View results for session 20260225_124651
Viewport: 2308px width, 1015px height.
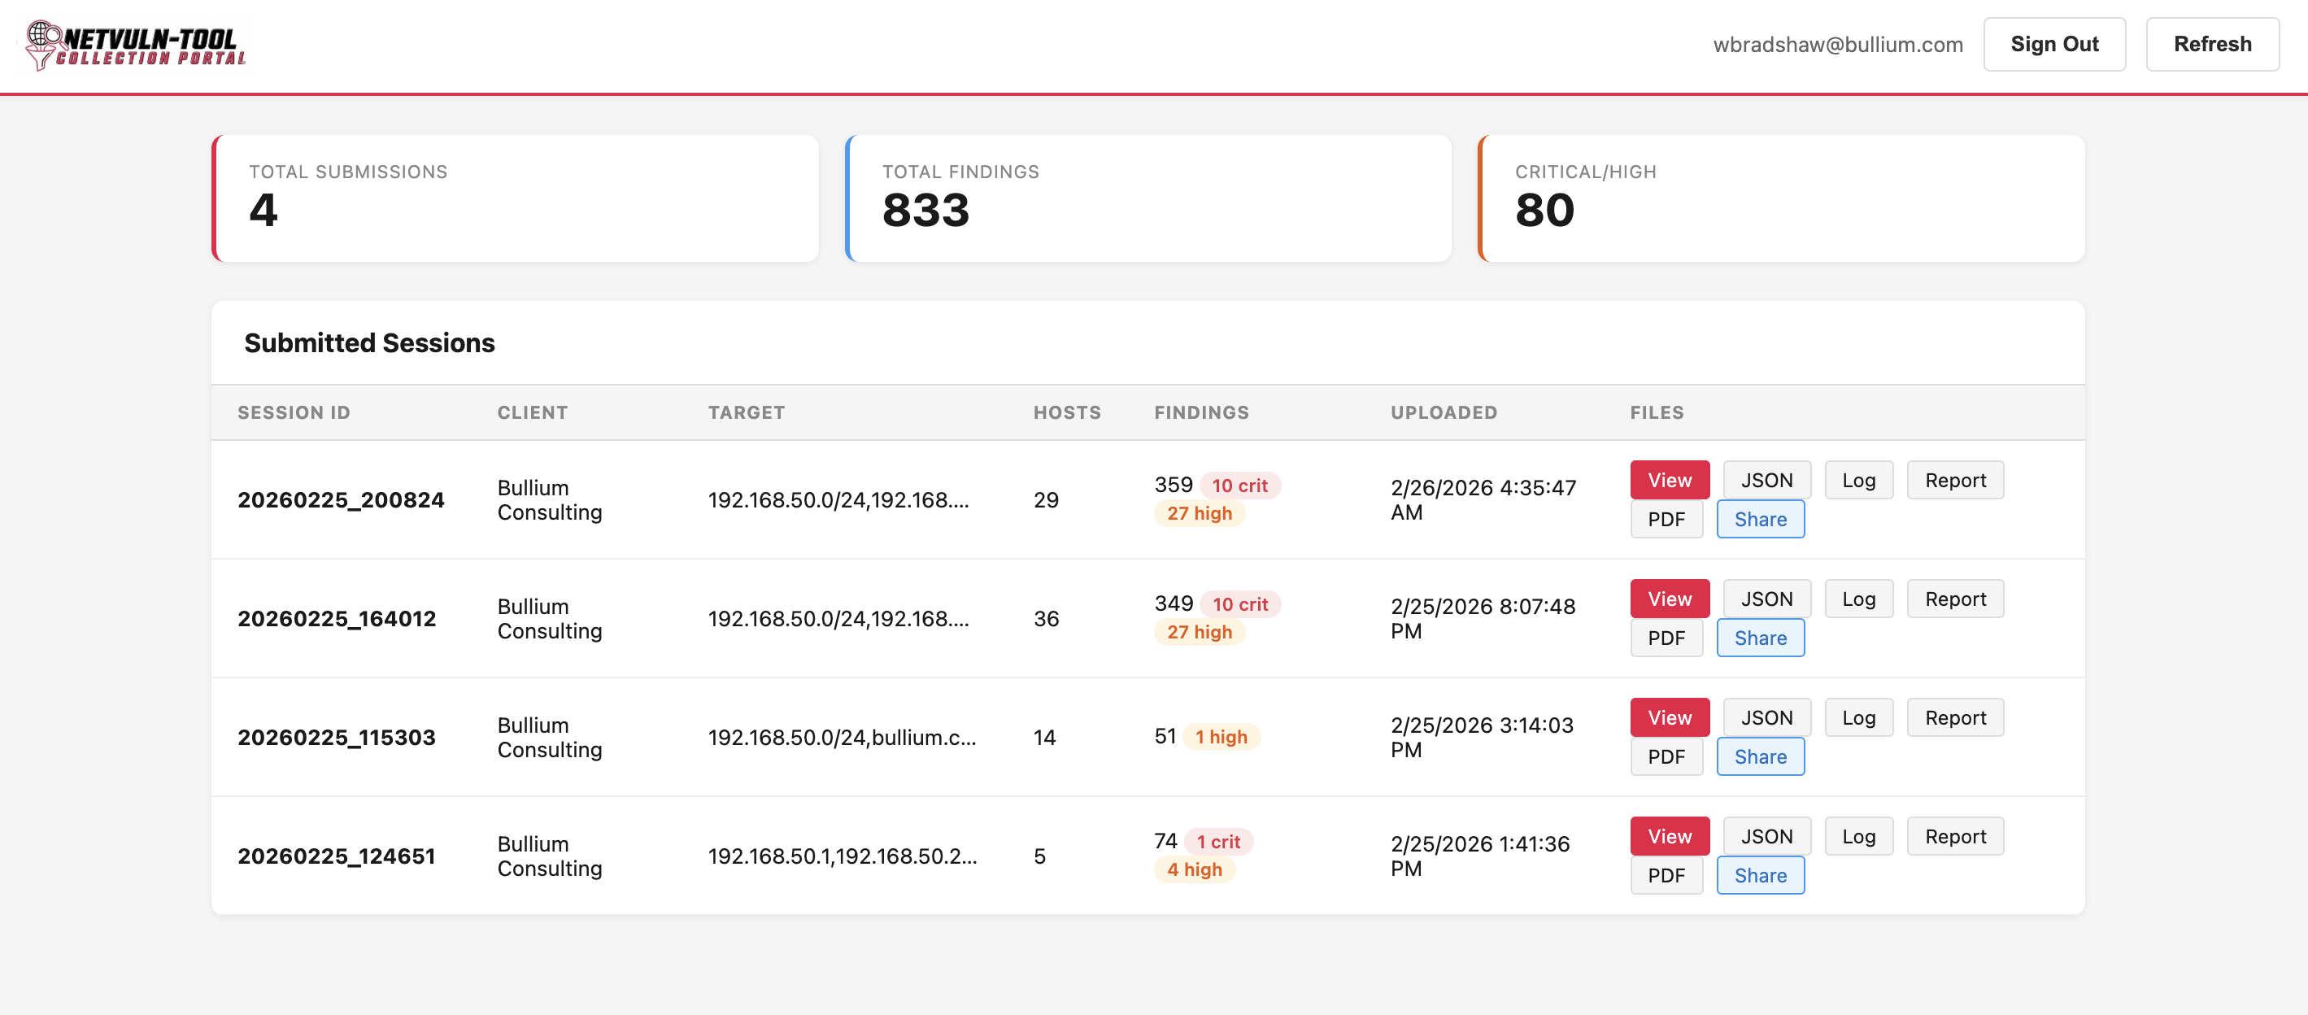pos(1668,835)
